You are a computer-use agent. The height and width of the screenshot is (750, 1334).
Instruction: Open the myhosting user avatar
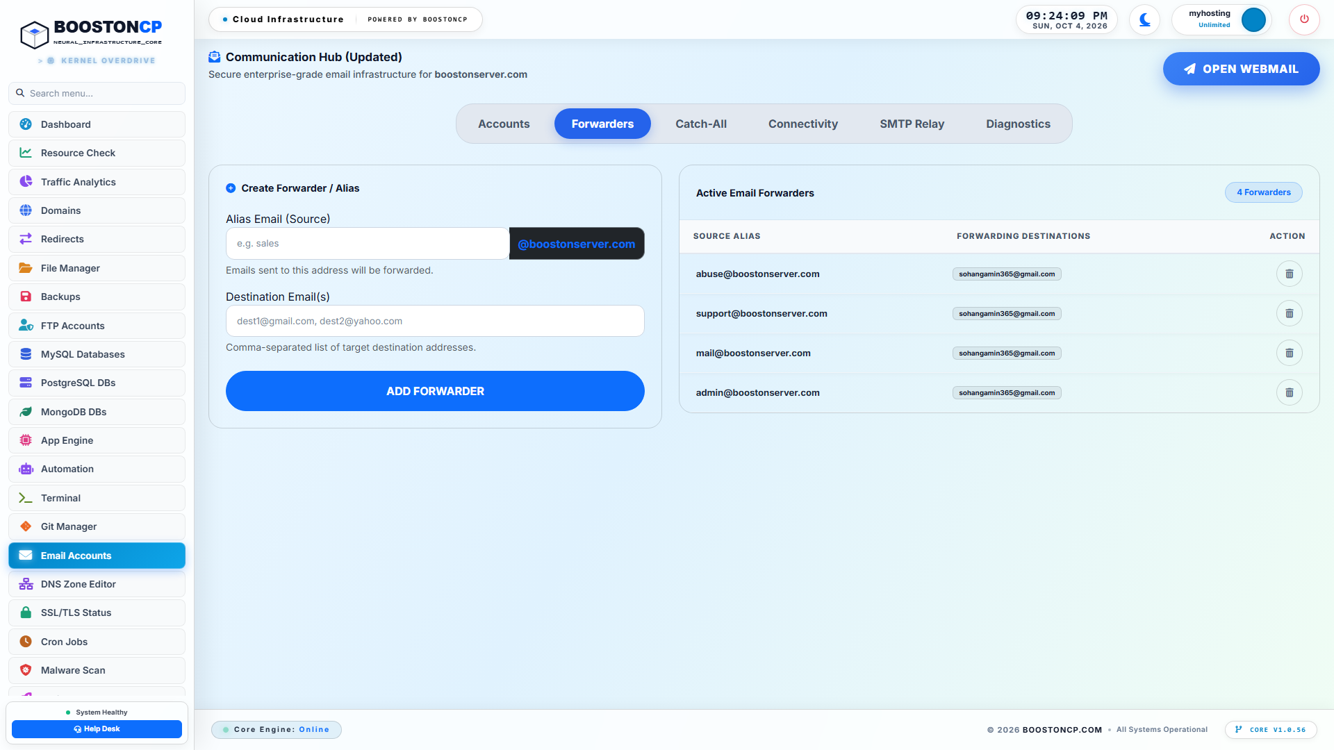[x=1253, y=19]
